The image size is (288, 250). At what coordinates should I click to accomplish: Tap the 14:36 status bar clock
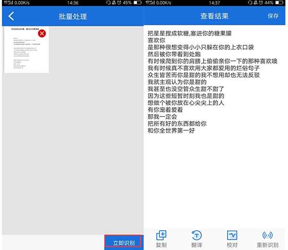pyautogui.click(x=72, y=3)
